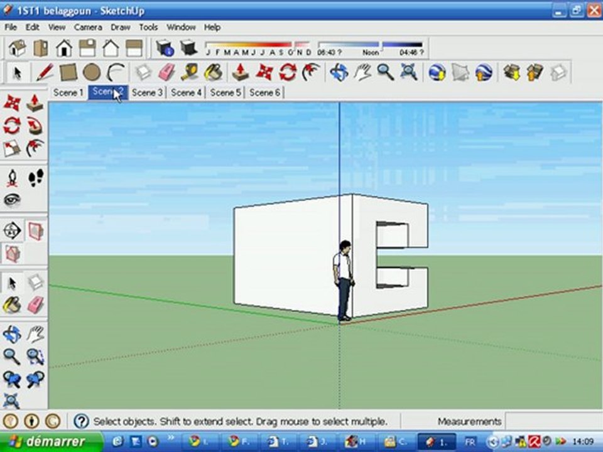
Task: Switch to Scene 1 tab
Action: pos(68,93)
